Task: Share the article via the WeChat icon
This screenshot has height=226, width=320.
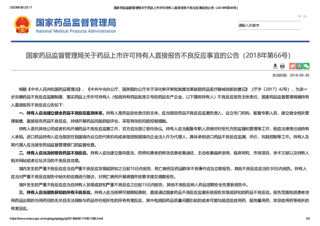Action: tap(306, 66)
